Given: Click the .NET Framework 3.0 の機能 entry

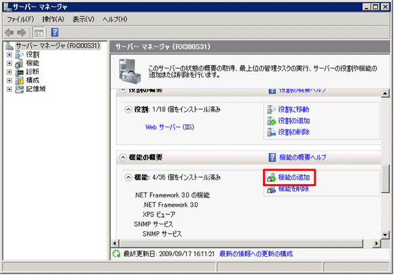Looking at the screenshot, I should coord(172,195).
